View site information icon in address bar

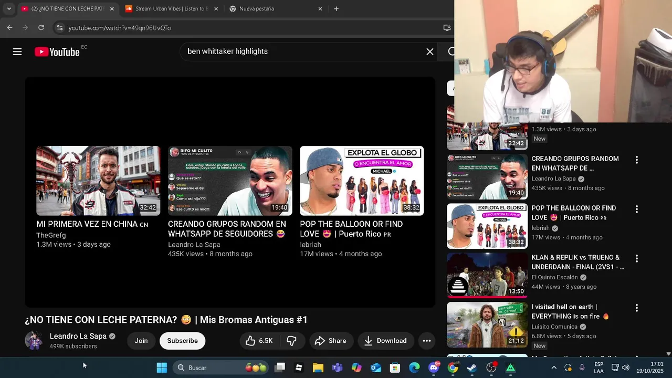(59, 28)
